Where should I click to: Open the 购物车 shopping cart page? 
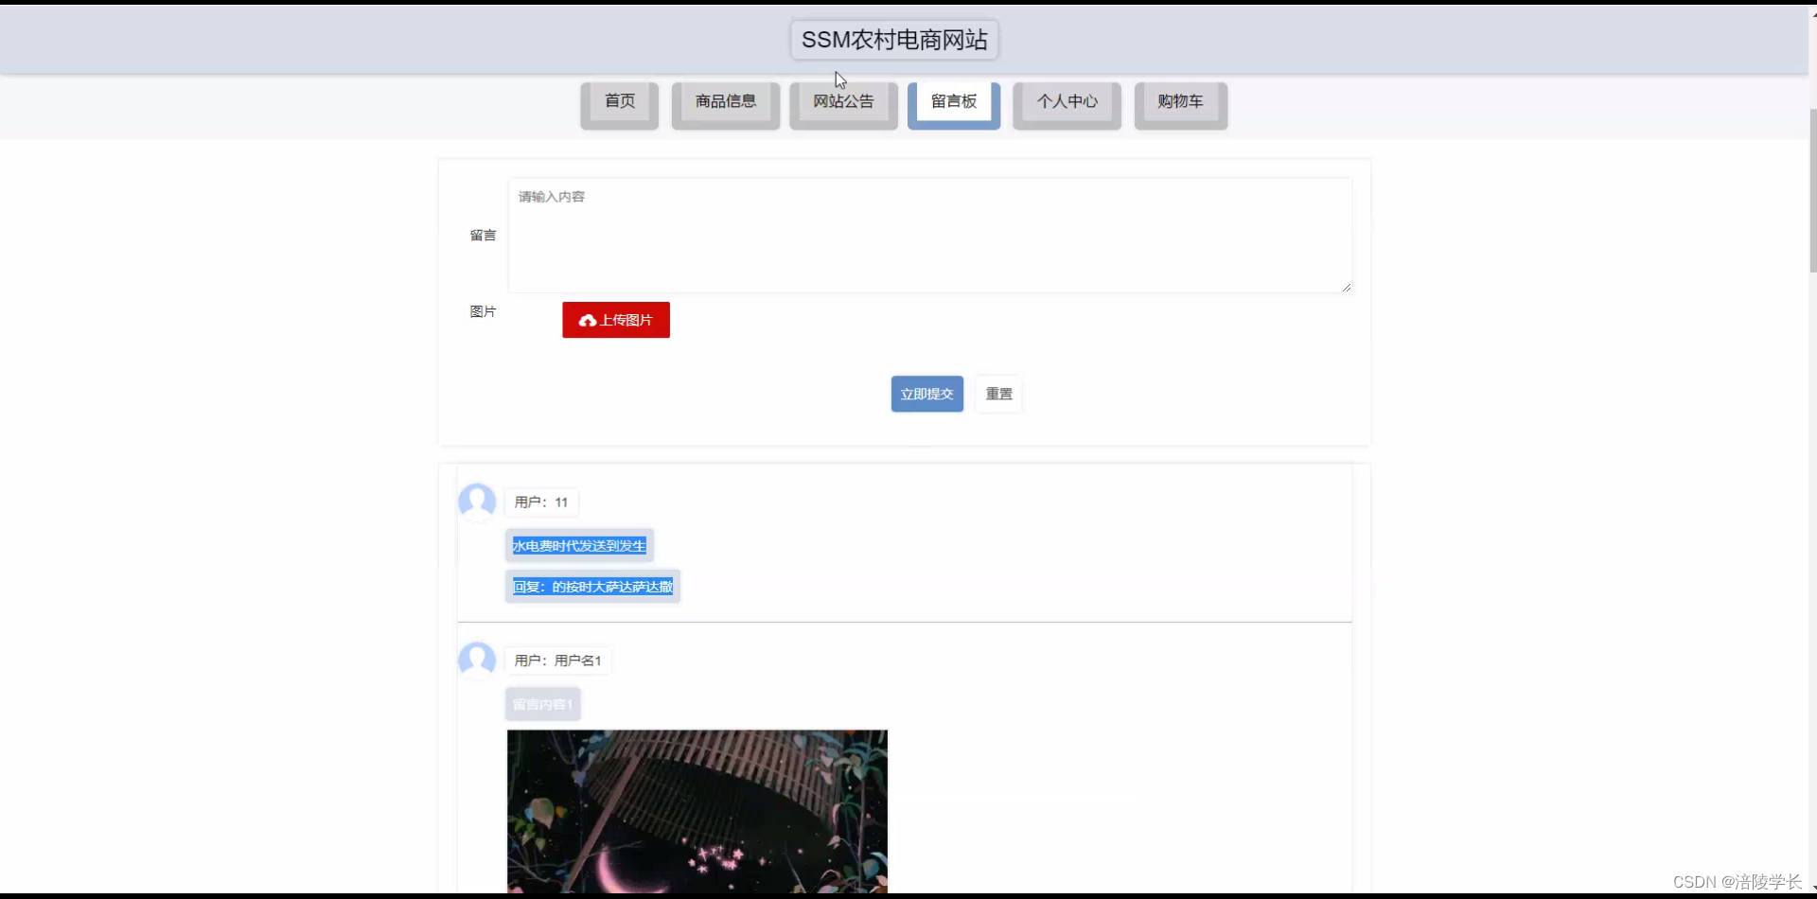click(x=1180, y=101)
